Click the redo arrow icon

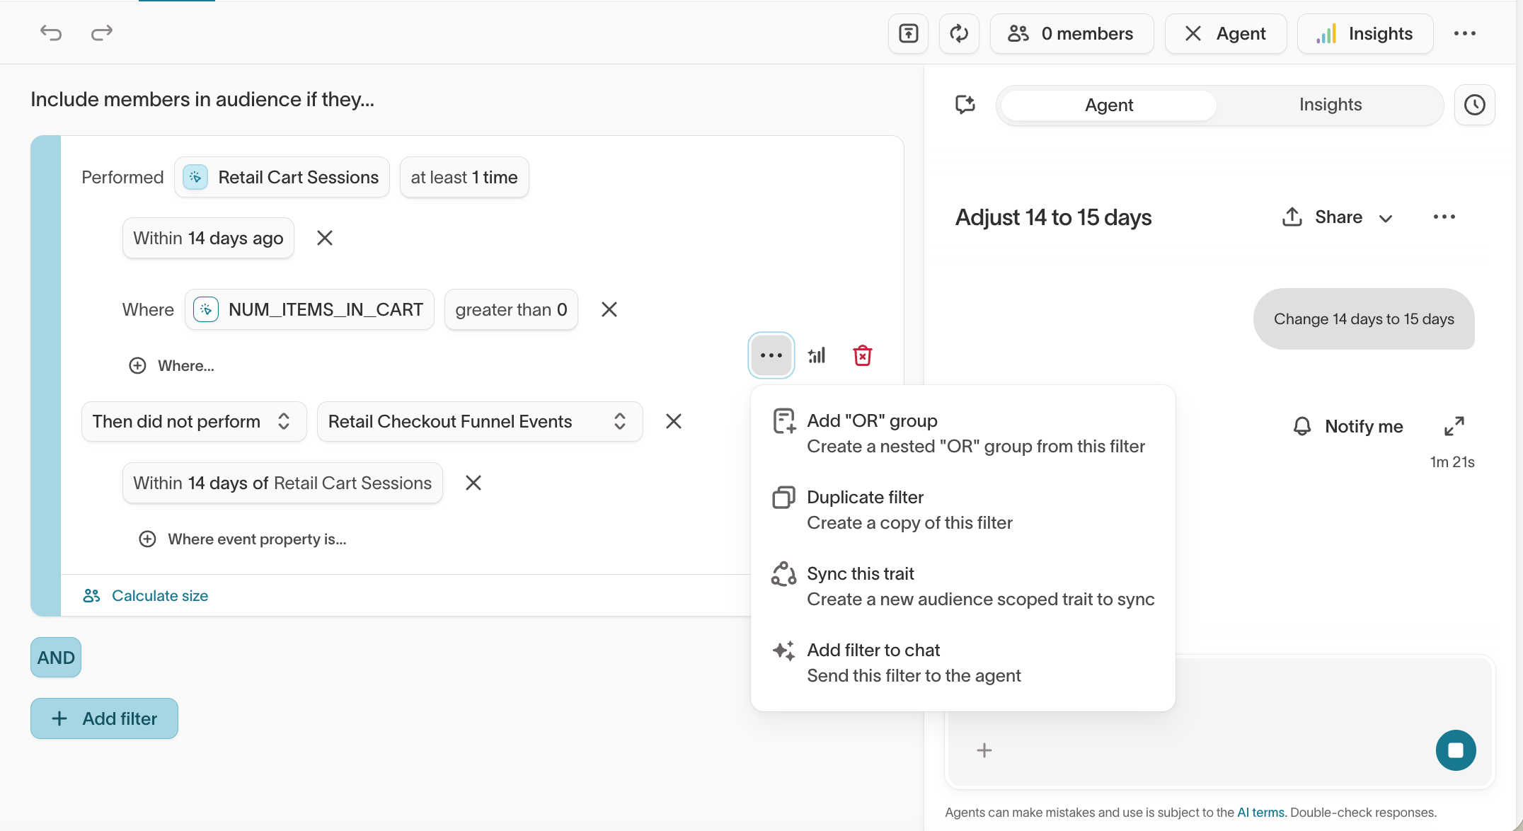(101, 33)
